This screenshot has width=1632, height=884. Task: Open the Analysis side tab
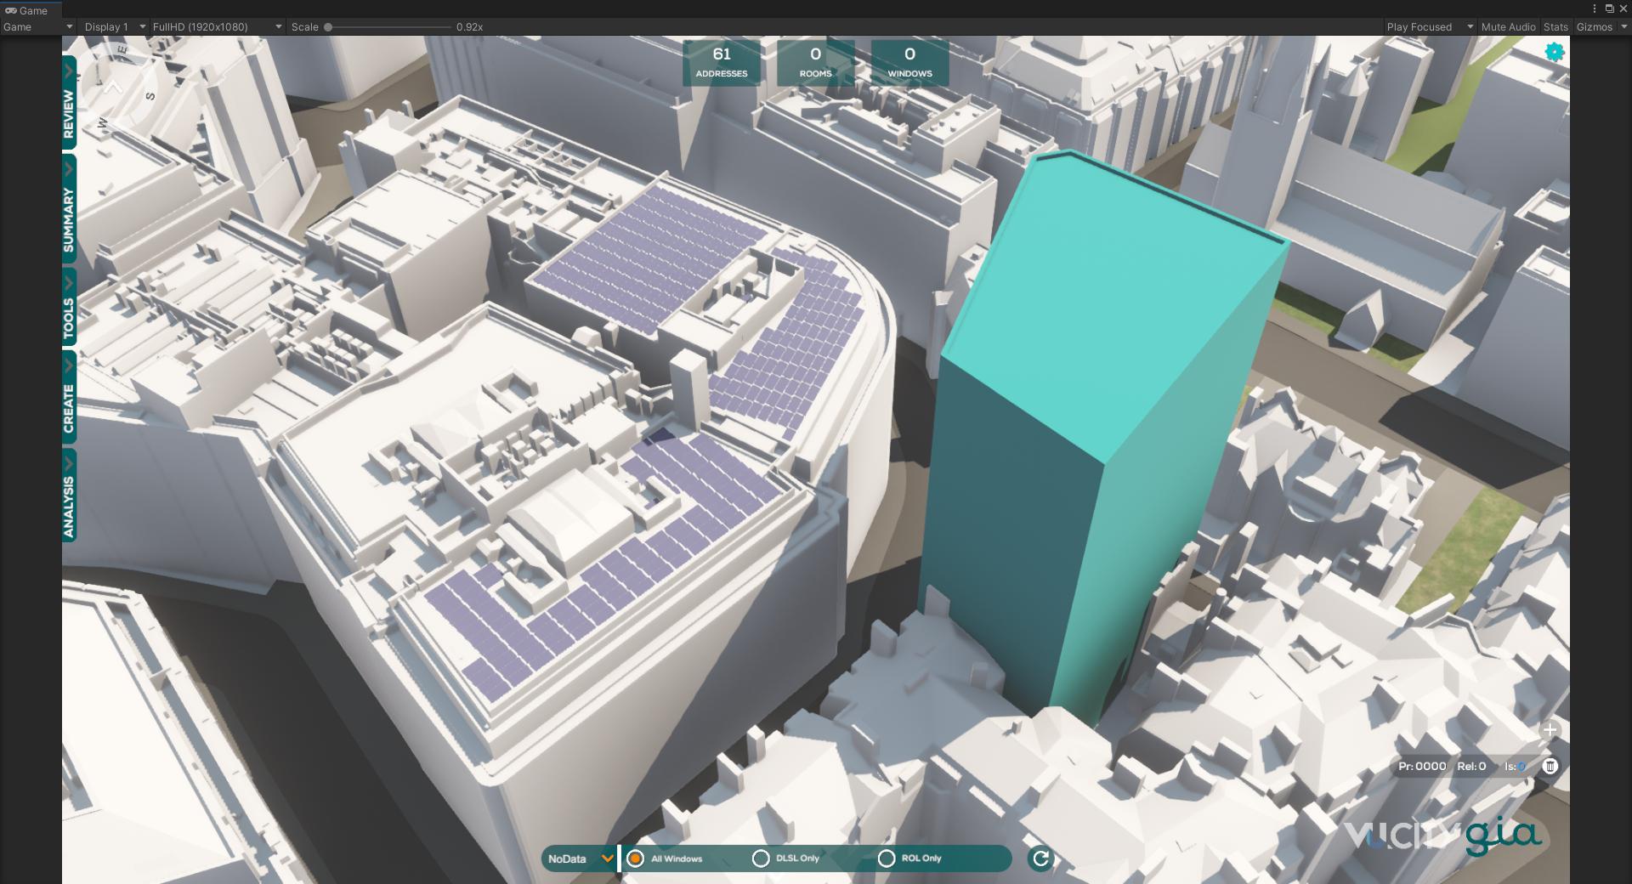coord(69,497)
